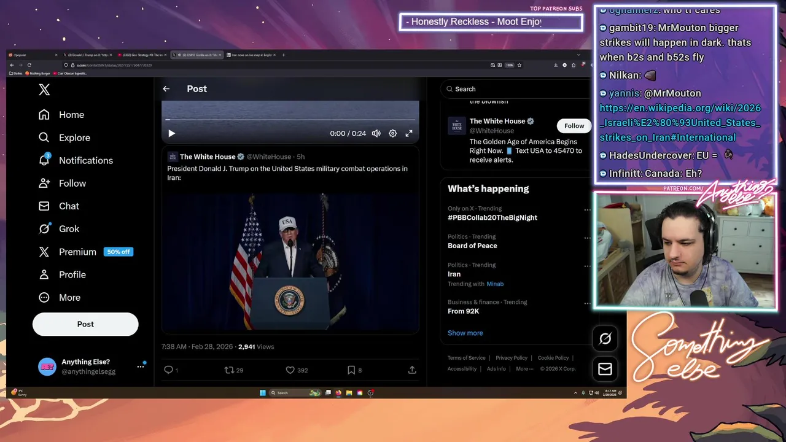Open Ads info footer link

coord(496,369)
